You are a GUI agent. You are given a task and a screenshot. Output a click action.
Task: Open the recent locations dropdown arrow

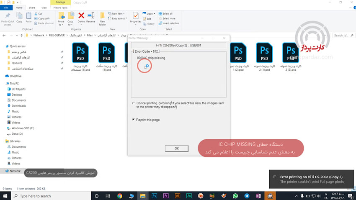point(17,36)
